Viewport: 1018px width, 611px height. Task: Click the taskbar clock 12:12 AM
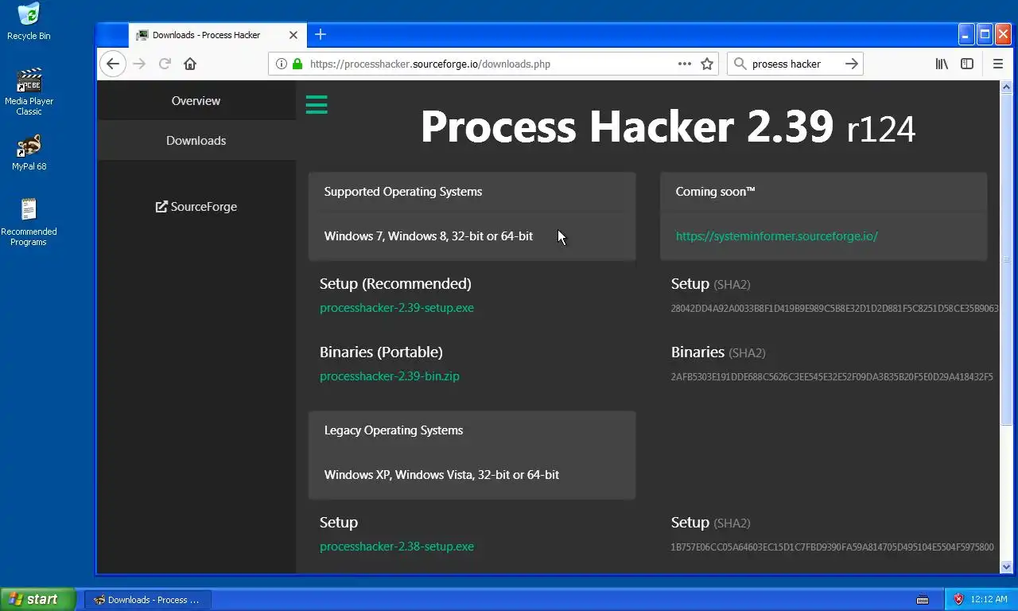(x=989, y=599)
